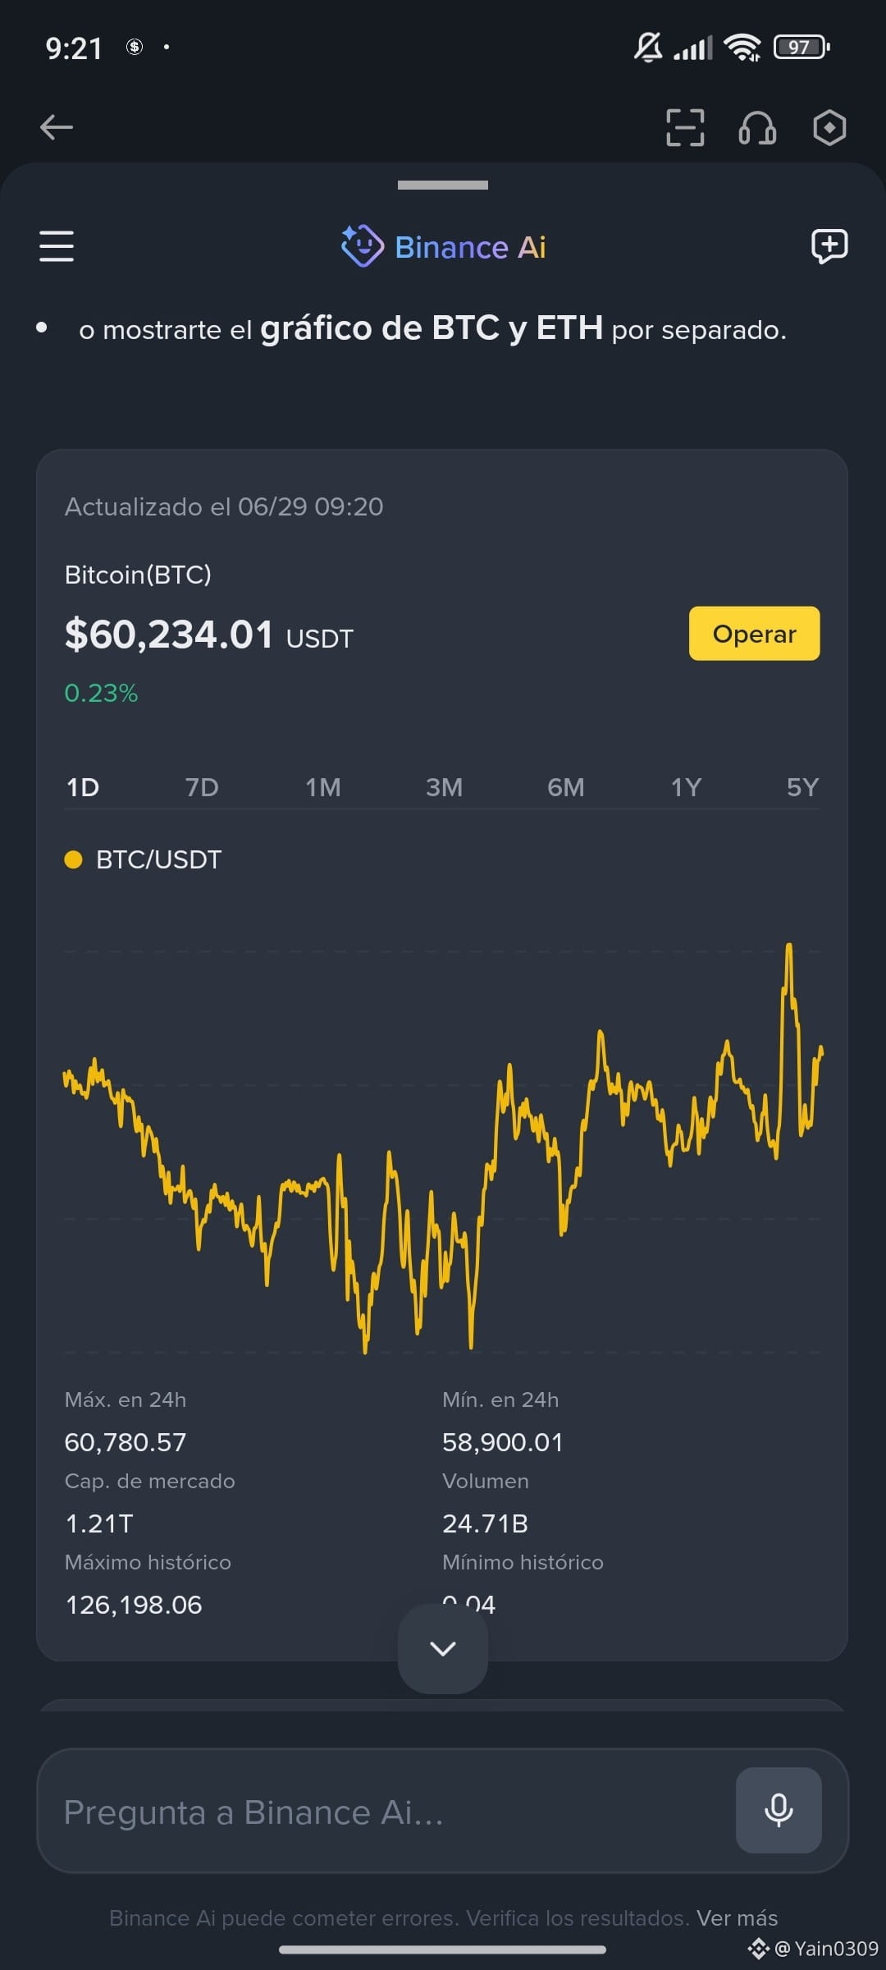Tap the microphone voice input button
This screenshot has height=1970, width=886.
click(x=779, y=1810)
